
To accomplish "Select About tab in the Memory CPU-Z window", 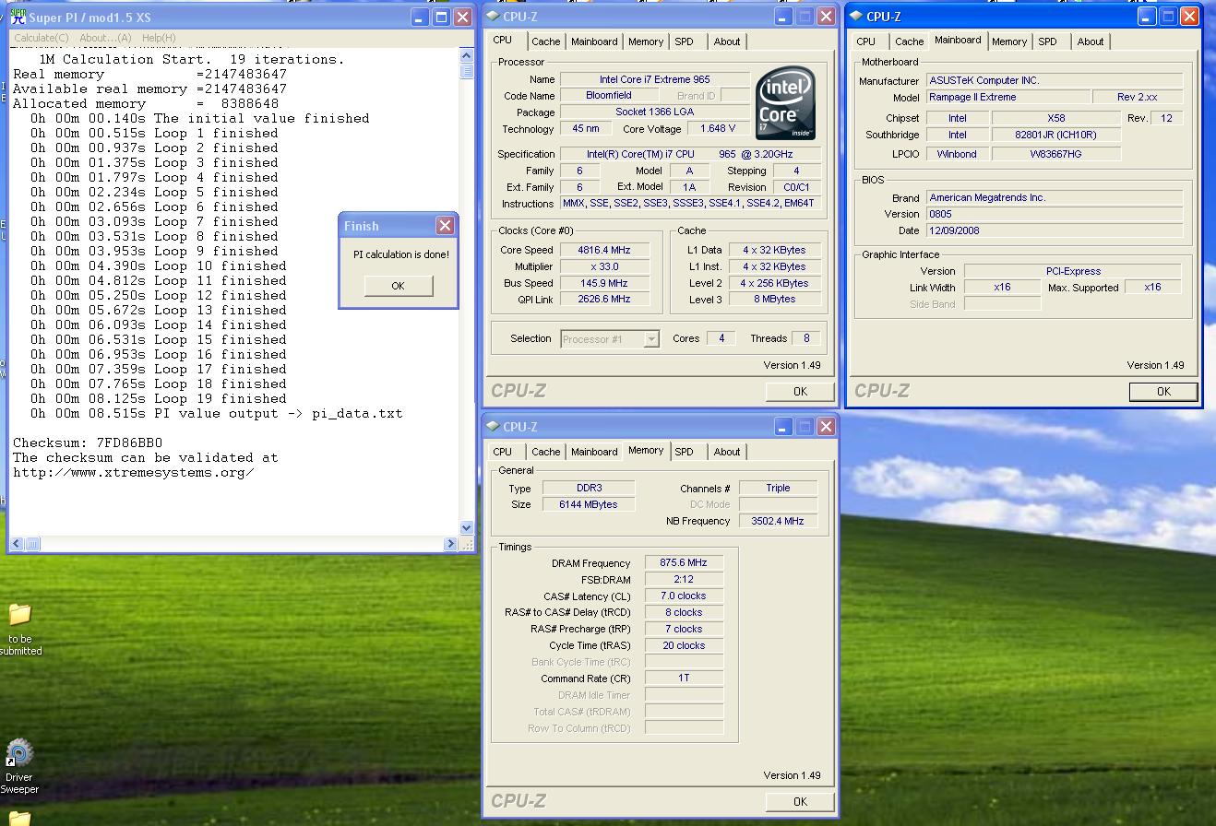I will (x=727, y=452).
